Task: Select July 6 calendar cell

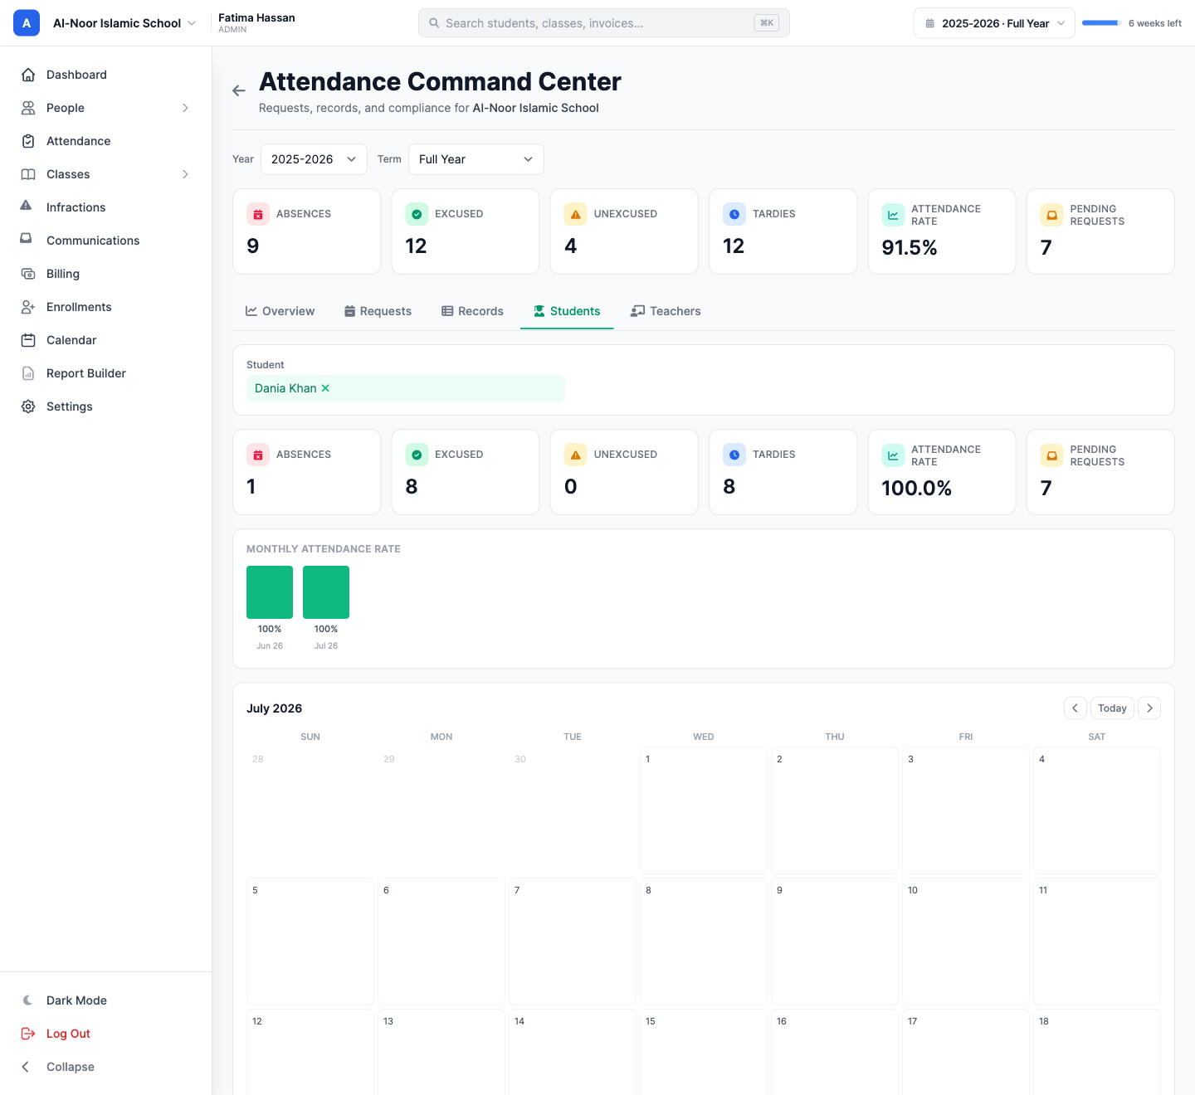Action: [441, 942]
